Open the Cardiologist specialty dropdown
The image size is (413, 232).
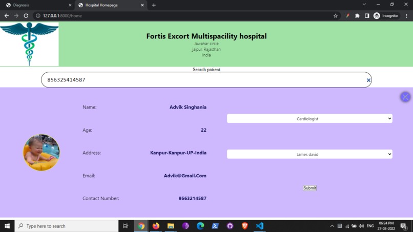(309, 118)
